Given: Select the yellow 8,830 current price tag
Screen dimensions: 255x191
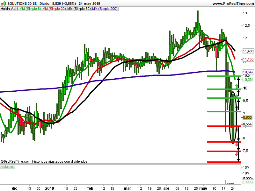Looking at the screenshot, I should [x=247, y=117].
